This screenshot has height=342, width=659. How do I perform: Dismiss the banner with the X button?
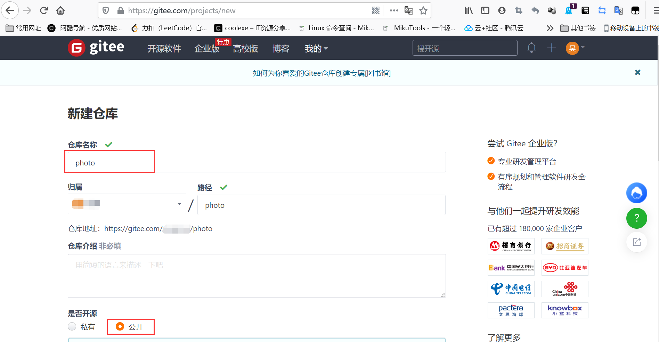pos(638,72)
